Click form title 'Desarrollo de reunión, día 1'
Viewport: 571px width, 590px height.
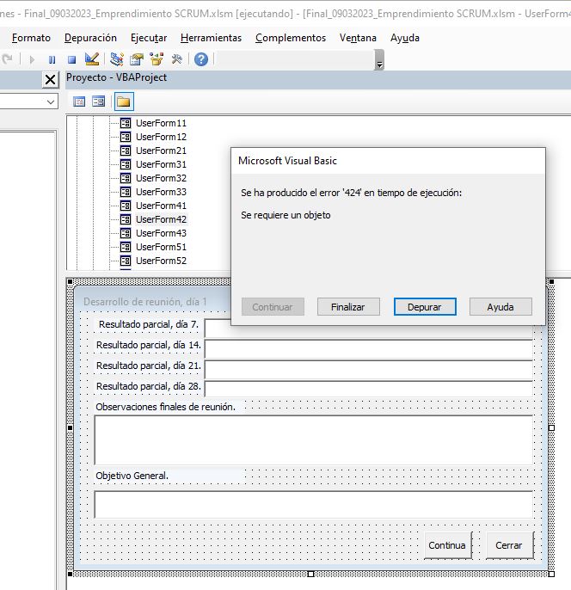pyautogui.click(x=145, y=302)
